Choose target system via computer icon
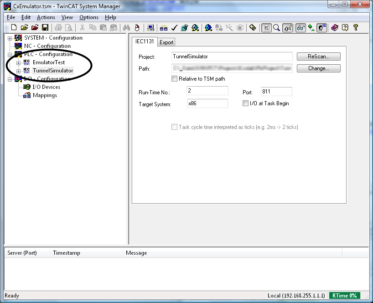Screen dimensions: 373x303 150,28
